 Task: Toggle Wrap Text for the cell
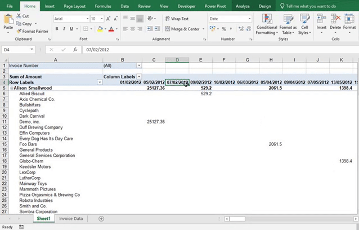(177, 19)
